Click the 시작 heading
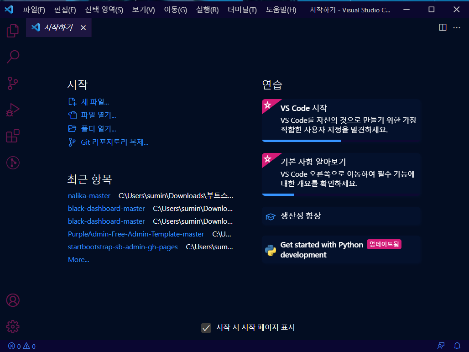The height and width of the screenshot is (352, 469). coord(78,85)
